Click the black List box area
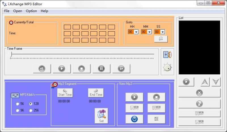This screenshot has width=227, height=132. coord(199,47)
